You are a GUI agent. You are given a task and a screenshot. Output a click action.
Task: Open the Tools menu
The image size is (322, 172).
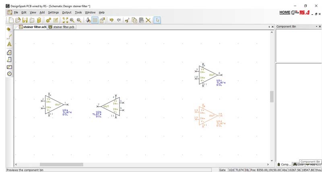click(x=78, y=12)
